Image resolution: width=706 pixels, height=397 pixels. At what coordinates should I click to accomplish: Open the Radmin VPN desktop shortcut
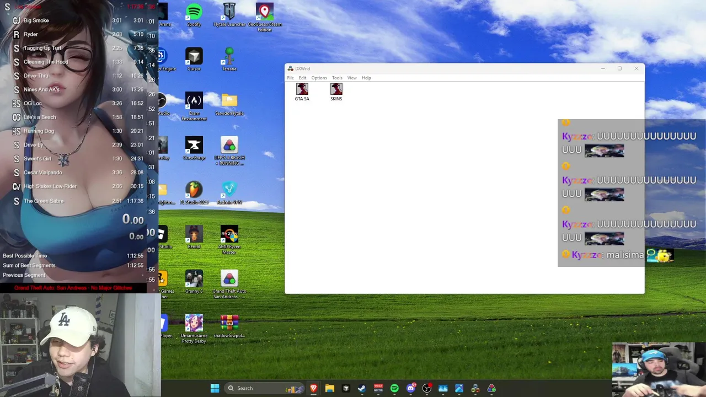[229, 193]
